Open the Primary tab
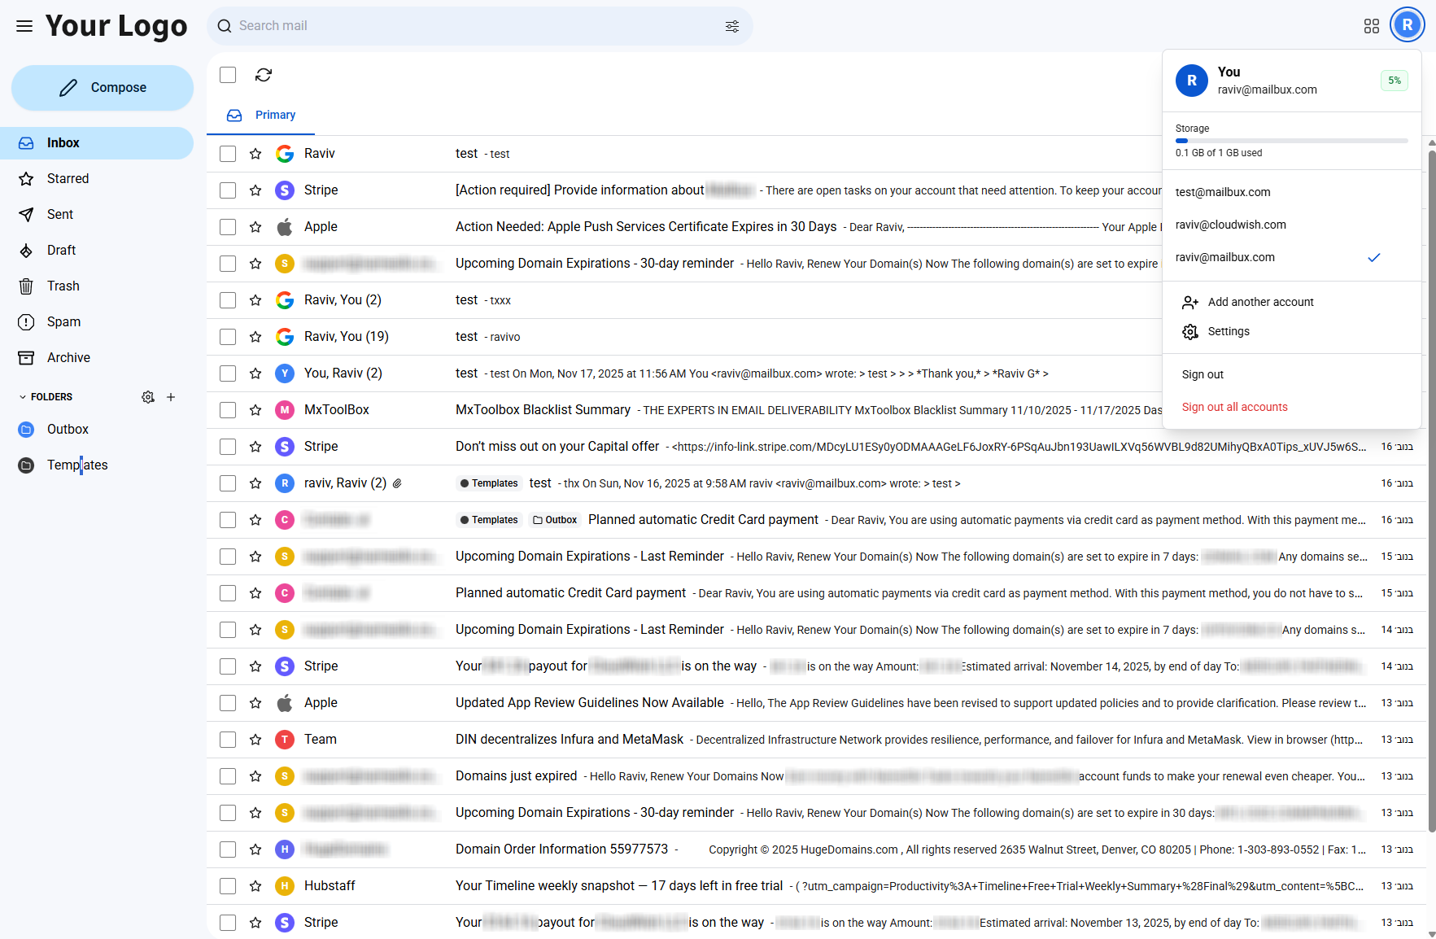This screenshot has height=939, width=1436. coord(262,116)
